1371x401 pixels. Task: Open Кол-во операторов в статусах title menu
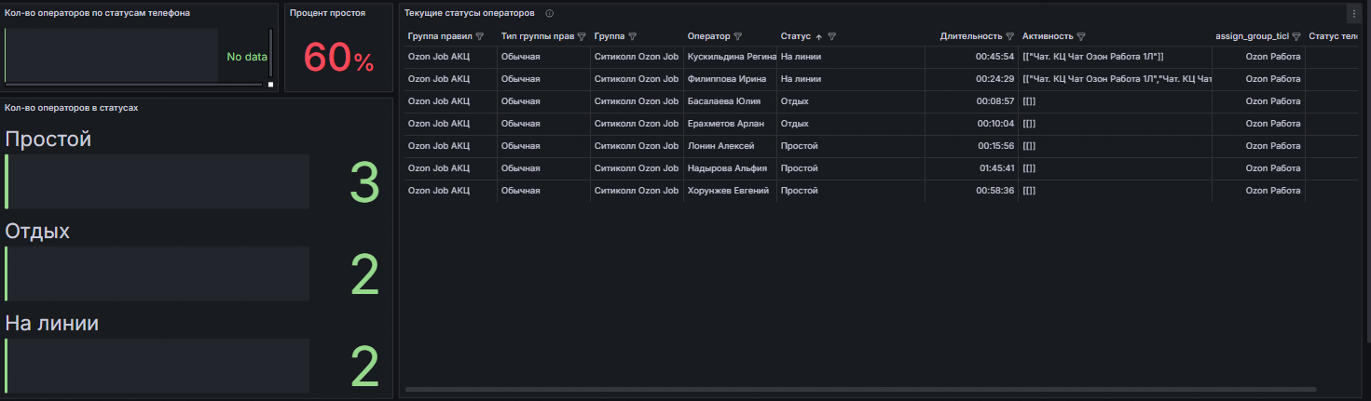click(72, 108)
